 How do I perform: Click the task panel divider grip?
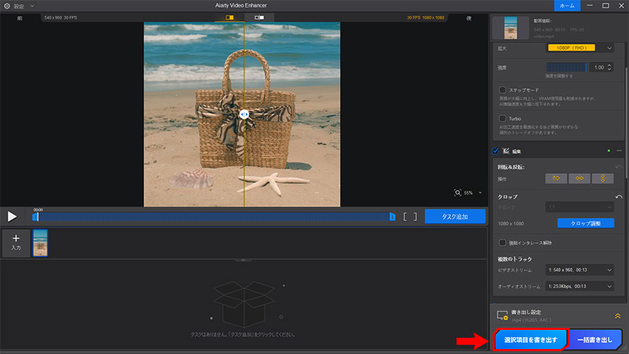coord(244,260)
